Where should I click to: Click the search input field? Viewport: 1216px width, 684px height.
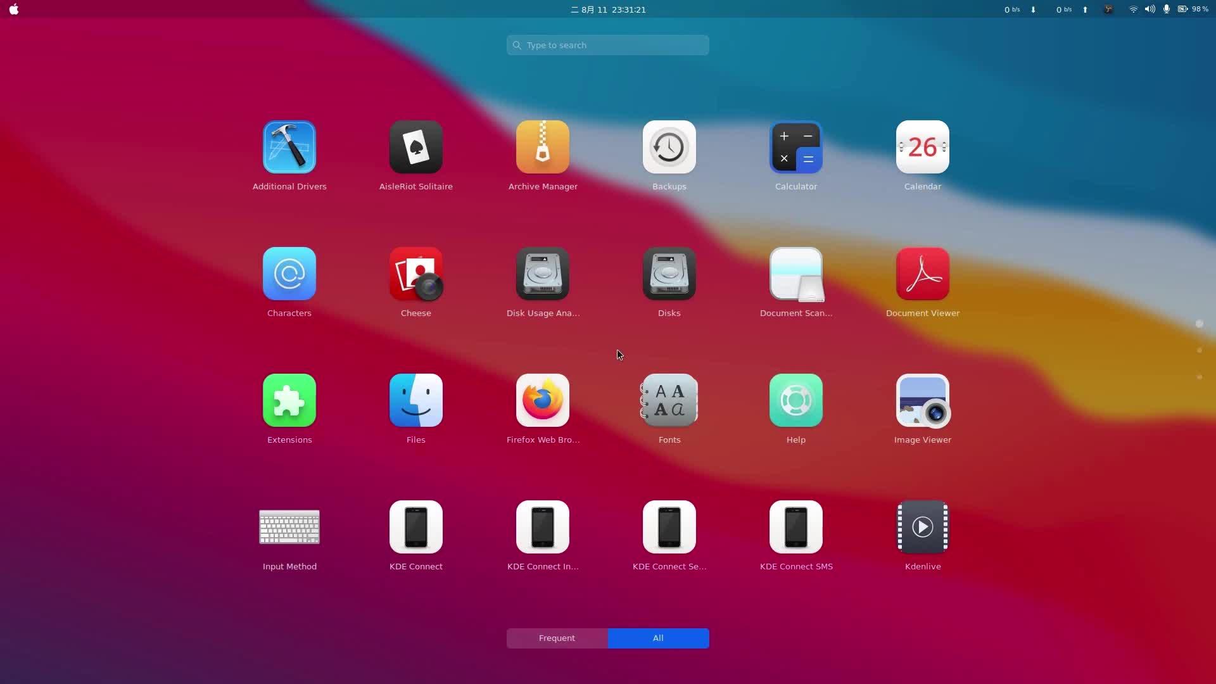pyautogui.click(x=607, y=45)
